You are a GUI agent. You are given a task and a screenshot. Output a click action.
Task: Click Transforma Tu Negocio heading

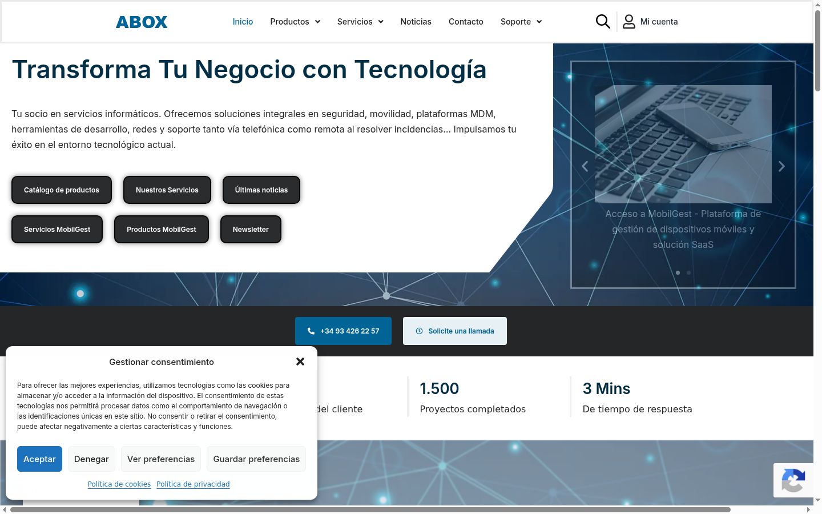click(x=249, y=70)
